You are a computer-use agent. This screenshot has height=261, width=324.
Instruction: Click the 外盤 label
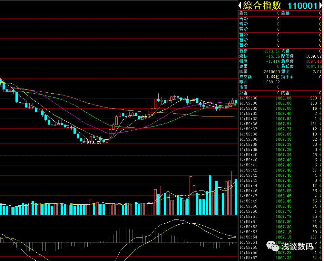coord(243,93)
